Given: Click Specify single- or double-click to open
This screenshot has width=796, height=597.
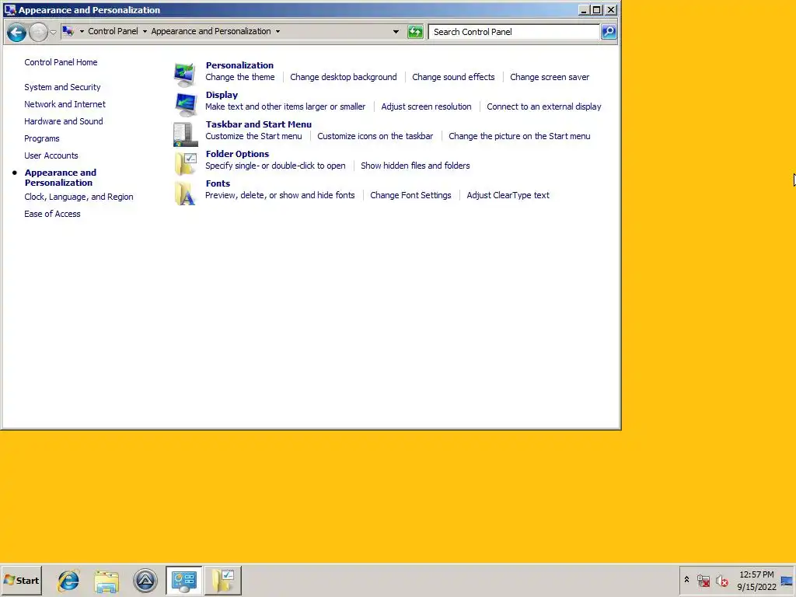Looking at the screenshot, I should pos(276,166).
